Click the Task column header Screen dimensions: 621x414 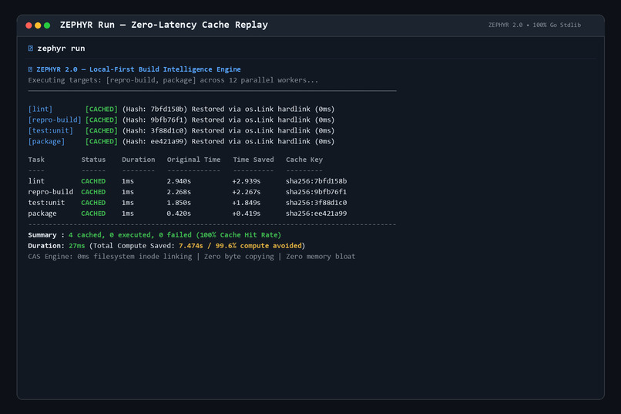pyautogui.click(x=36, y=160)
